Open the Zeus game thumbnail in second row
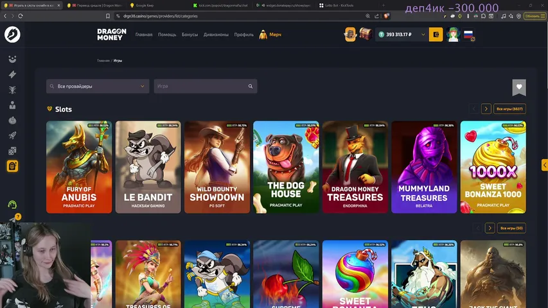The image size is (548, 308). pyautogui.click(x=424, y=274)
